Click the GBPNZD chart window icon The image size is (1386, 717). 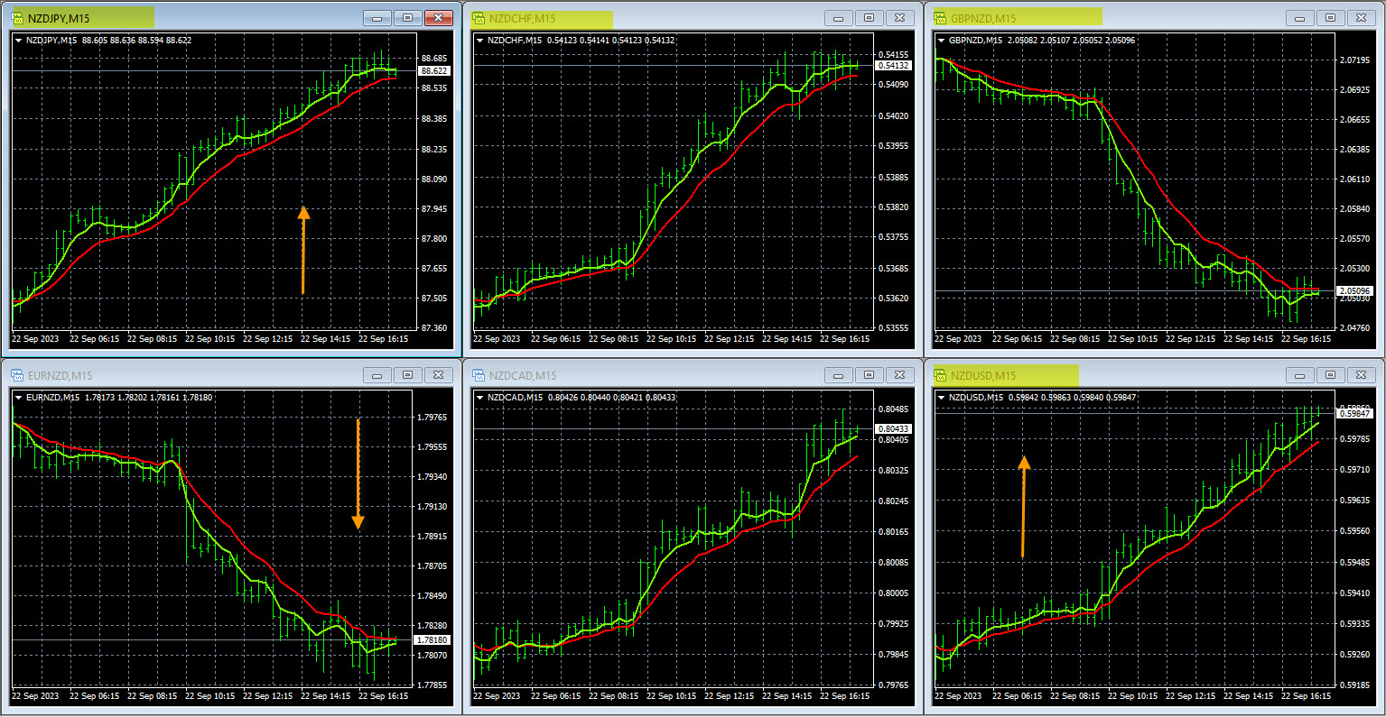click(940, 18)
